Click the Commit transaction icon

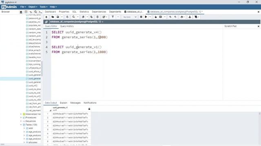pos(170,17)
